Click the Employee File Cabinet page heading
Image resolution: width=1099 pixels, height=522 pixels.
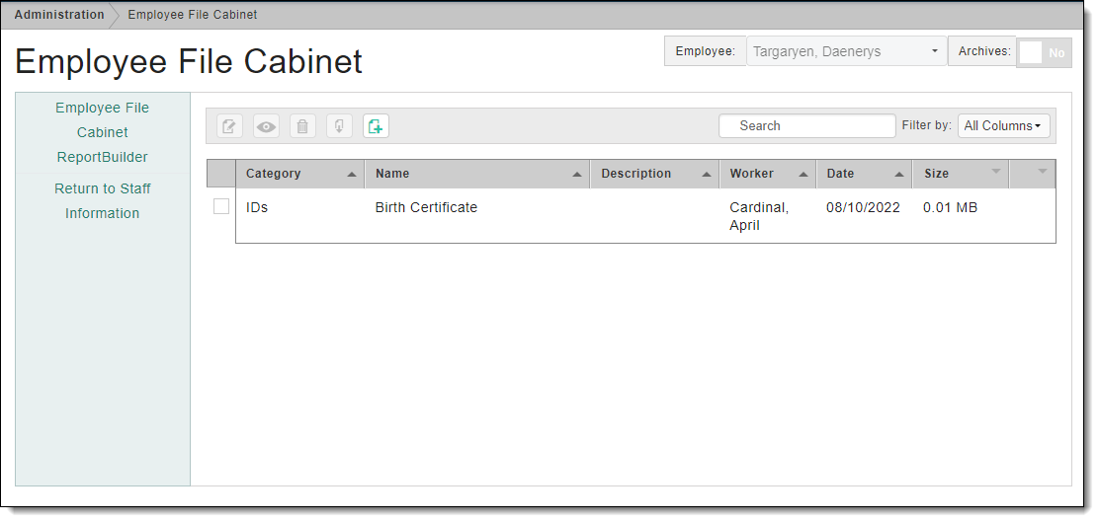(x=189, y=61)
